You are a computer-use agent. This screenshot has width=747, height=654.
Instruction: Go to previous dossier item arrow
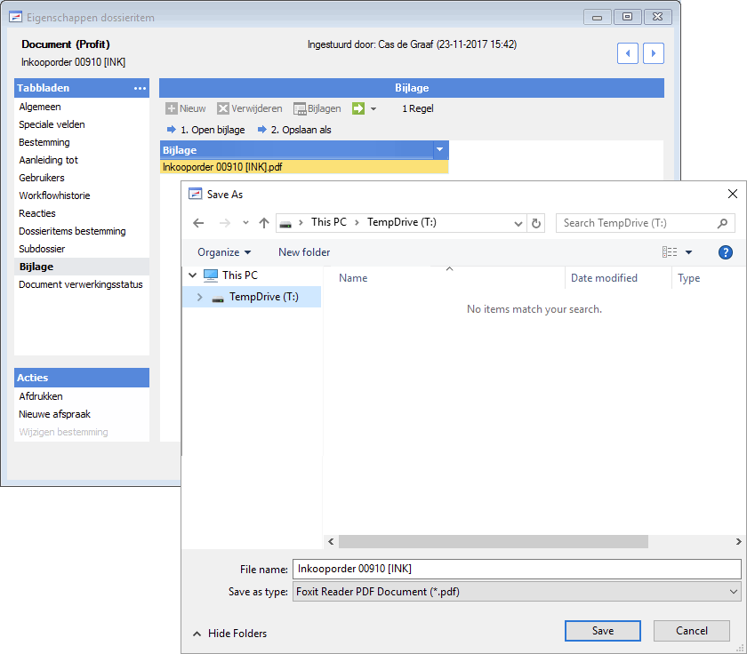tap(628, 53)
